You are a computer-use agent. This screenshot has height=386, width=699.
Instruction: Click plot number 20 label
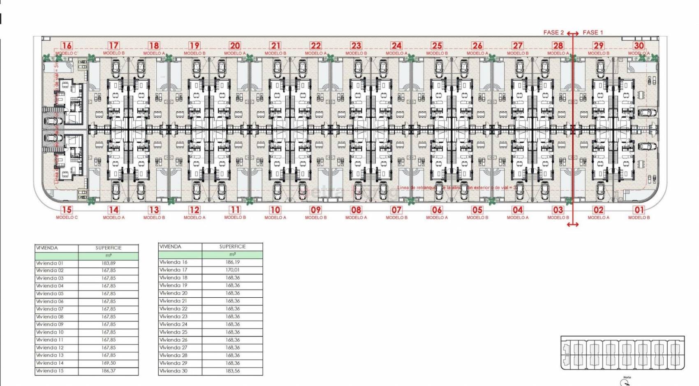point(235,46)
